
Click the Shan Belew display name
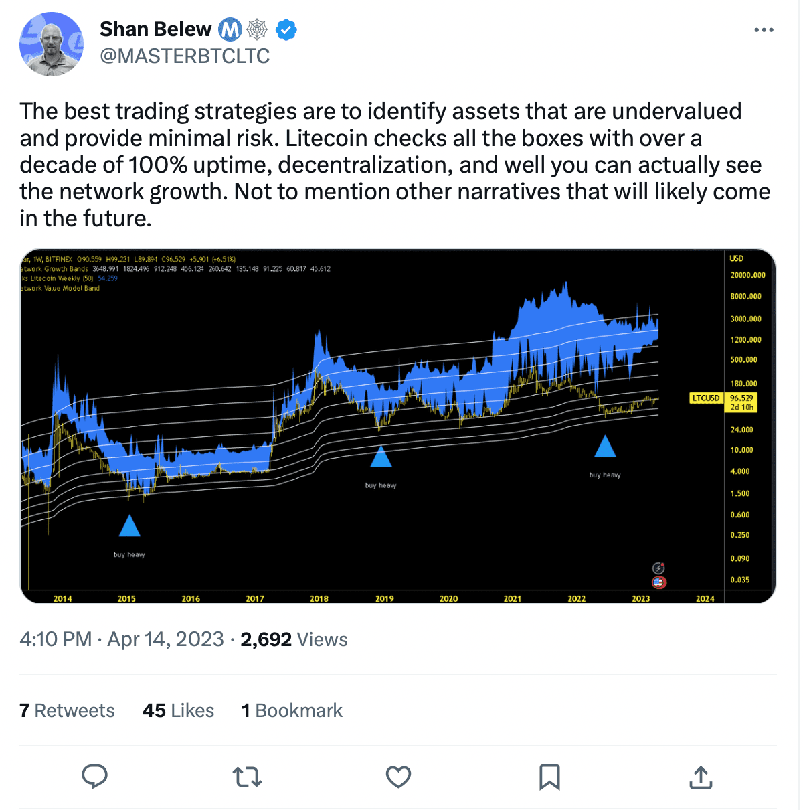(x=155, y=29)
